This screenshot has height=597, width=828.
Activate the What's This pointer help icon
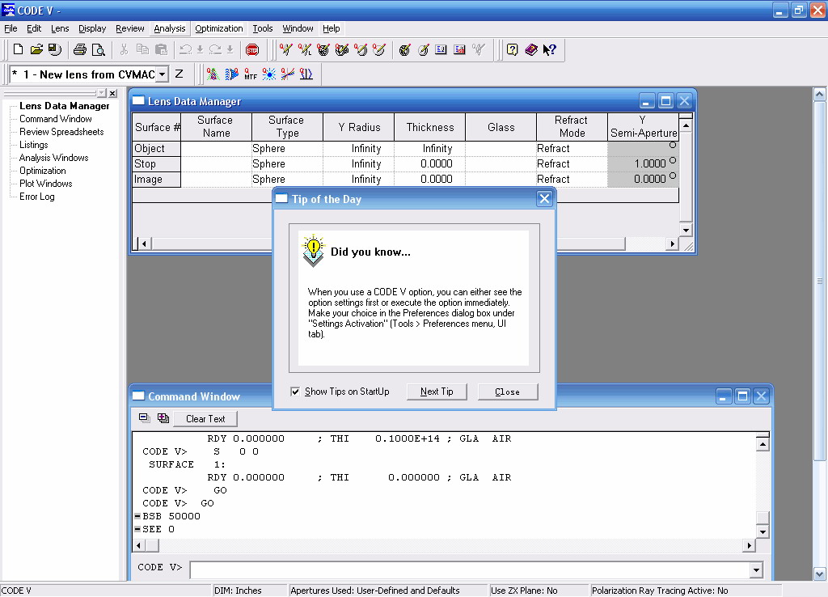click(x=550, y=49)
